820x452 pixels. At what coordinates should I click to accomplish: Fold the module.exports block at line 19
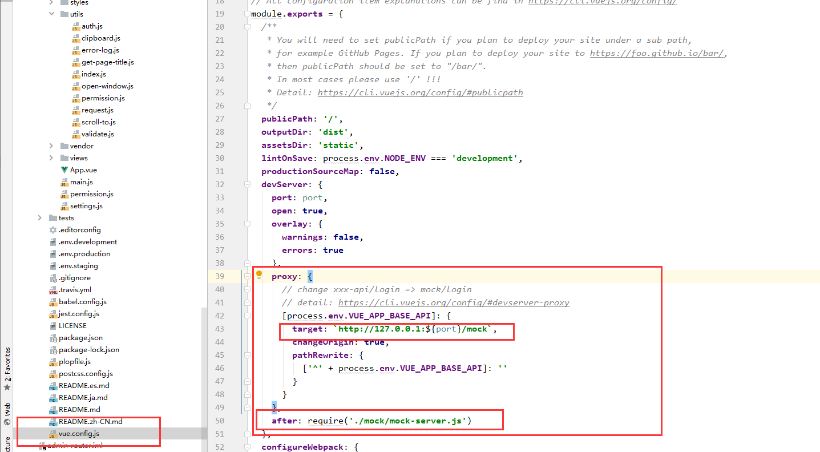tap(247, 14)
